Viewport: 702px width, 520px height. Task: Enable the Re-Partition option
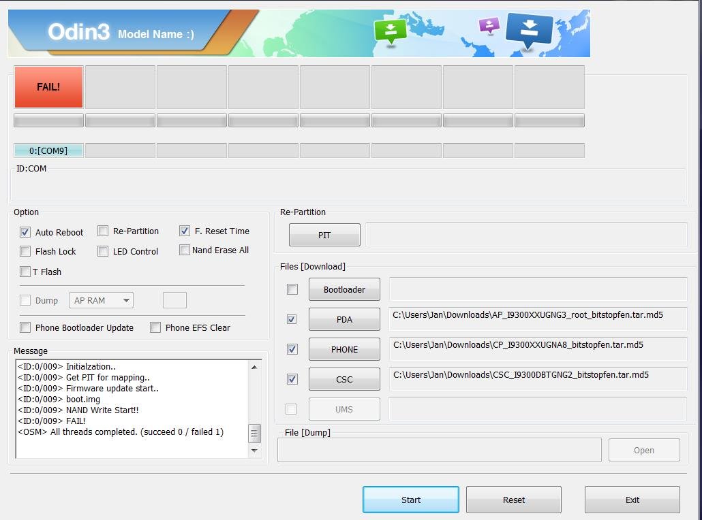click(103, 231)
